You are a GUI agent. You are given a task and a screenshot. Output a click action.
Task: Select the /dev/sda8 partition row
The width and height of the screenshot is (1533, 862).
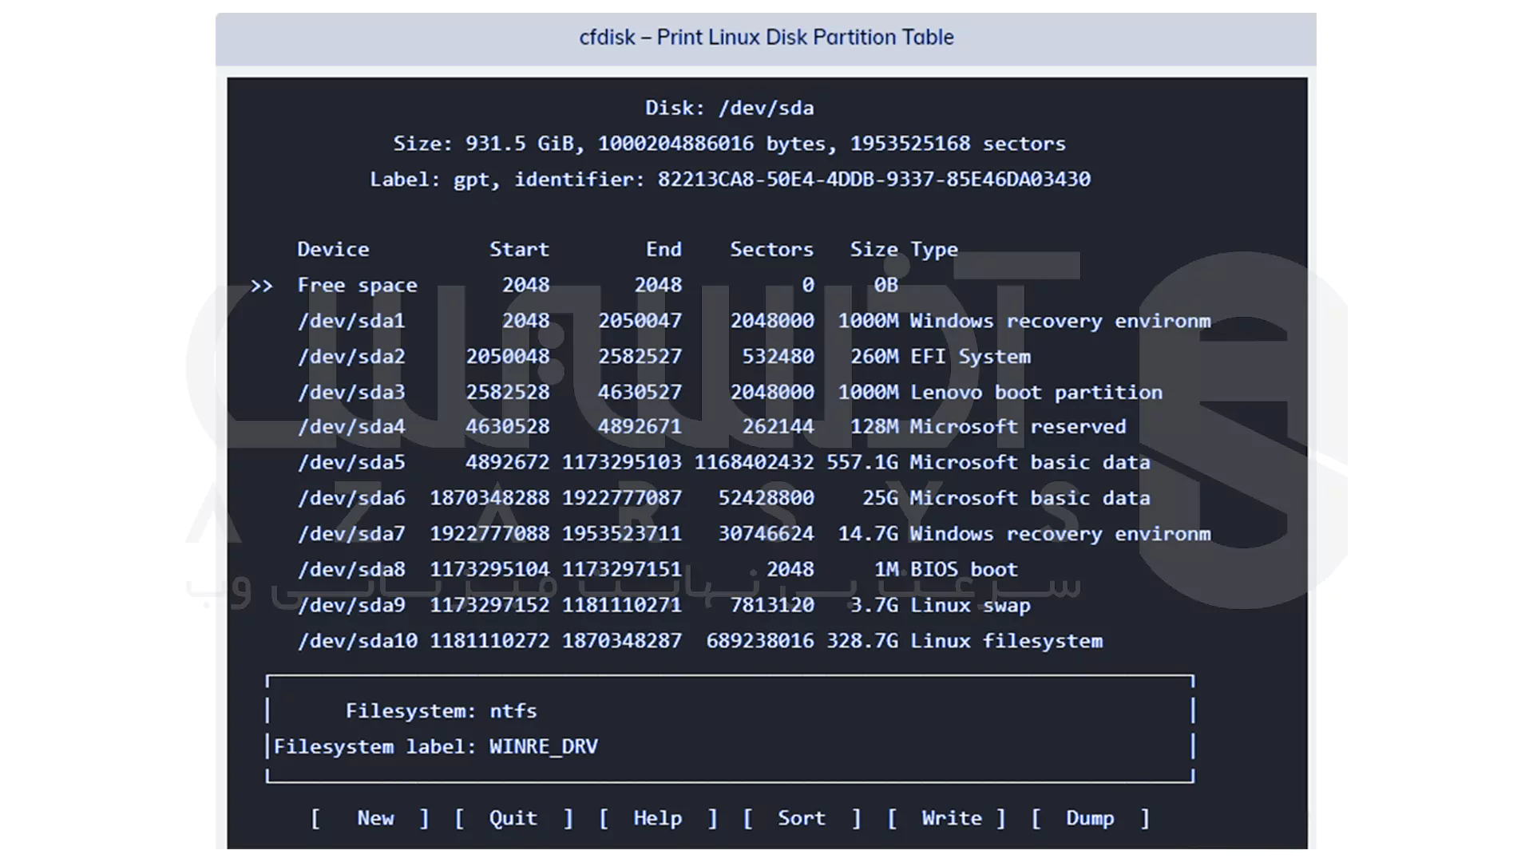[x=658, y=570]
